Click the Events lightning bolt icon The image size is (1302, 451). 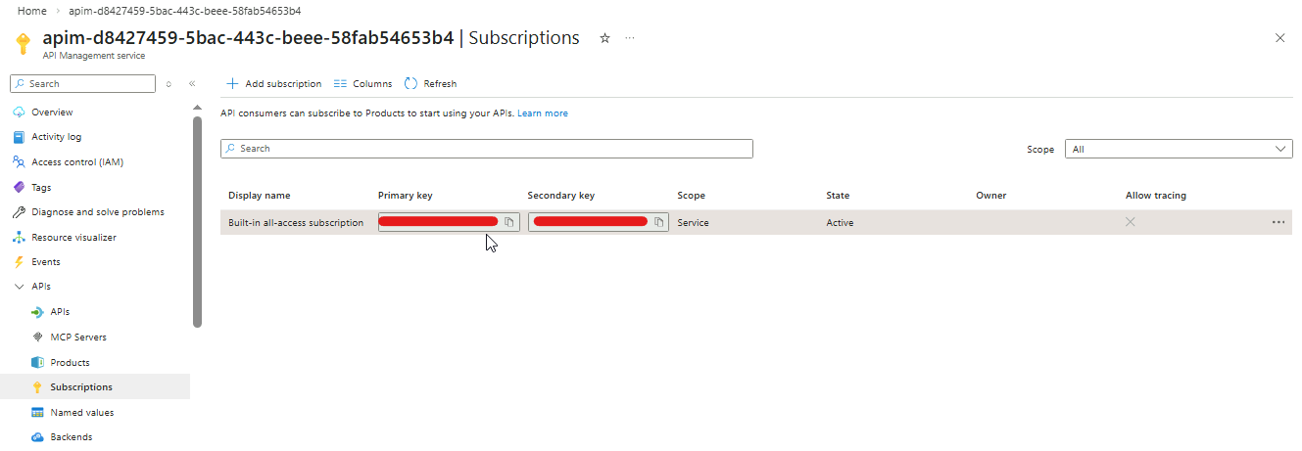(x=19, y=262)
